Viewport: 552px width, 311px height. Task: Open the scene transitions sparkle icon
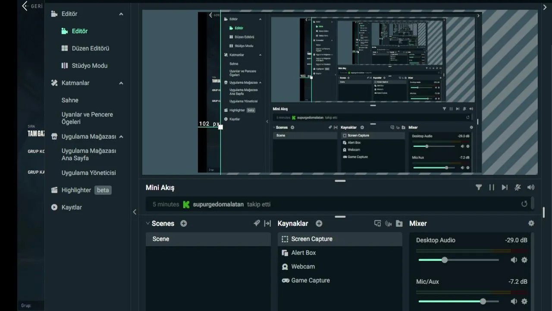coord(257,223)
